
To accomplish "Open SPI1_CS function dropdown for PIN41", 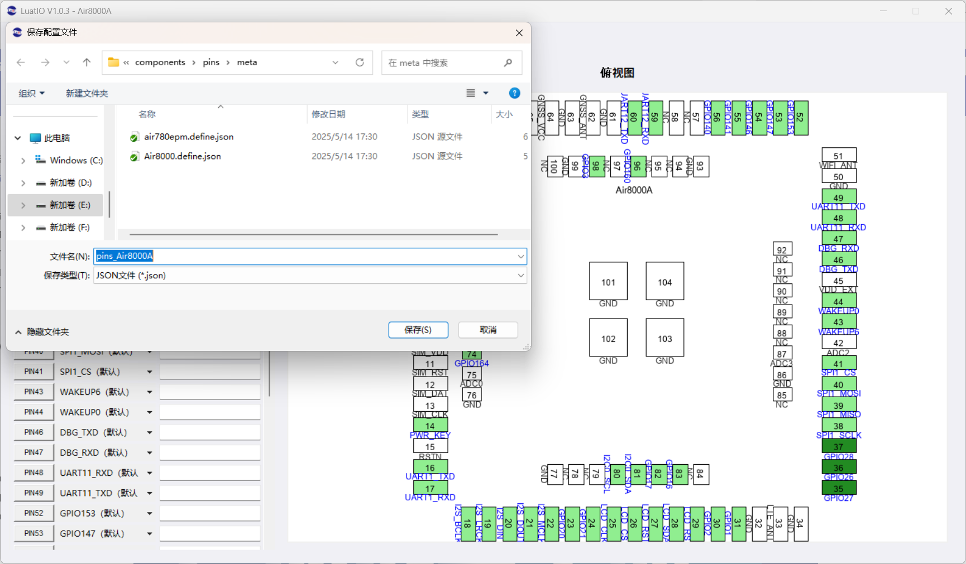I will point(150,372).
